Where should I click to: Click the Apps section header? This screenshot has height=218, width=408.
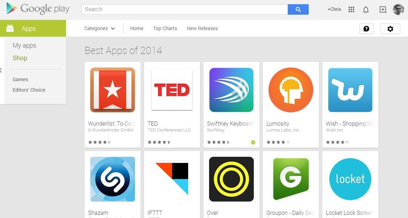[x=33, y=28]
